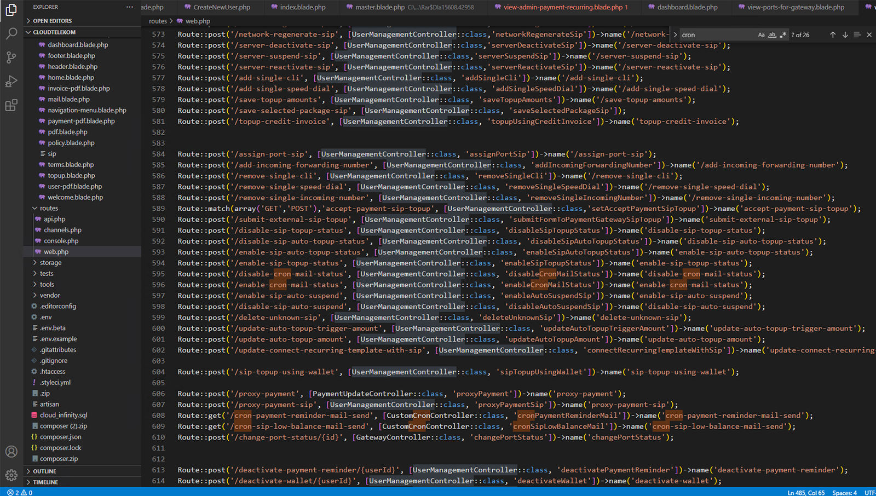Expand the vendor folder
Image resolution: width=876 pixels, height=496 pixels.
pyautogui.click(x=82, y=296)
